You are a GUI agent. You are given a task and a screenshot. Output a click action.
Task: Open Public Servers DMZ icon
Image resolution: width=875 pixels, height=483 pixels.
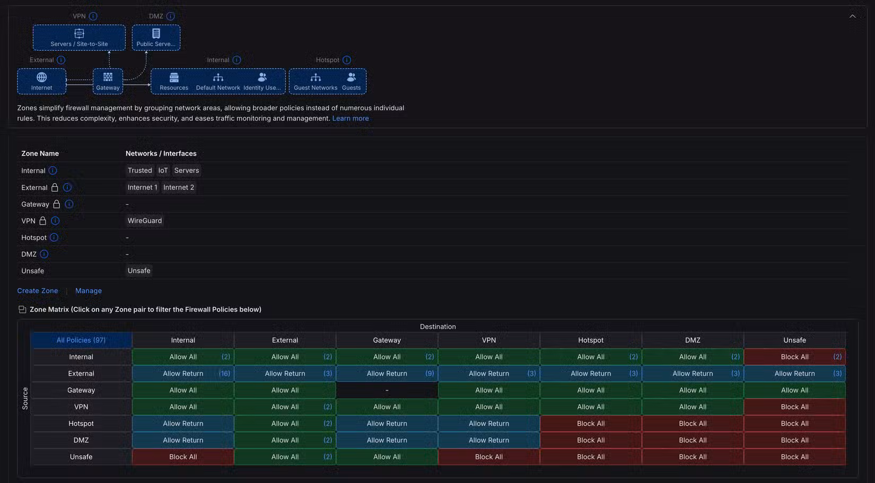(156, 33)
